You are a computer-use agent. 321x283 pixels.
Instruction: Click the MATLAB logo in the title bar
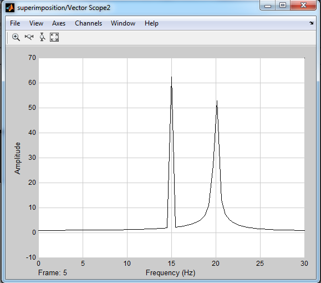(10, 8)
